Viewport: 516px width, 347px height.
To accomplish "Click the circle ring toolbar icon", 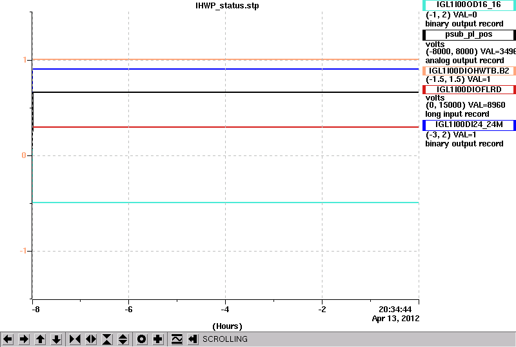I will pos(142,339).
